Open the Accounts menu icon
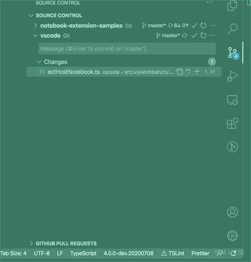 232,212
